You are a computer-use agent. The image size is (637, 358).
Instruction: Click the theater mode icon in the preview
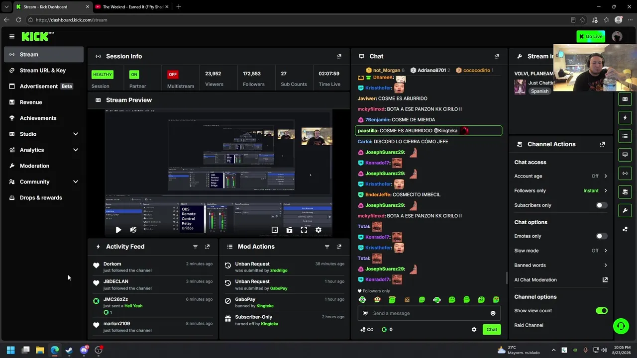coord(289,230)
